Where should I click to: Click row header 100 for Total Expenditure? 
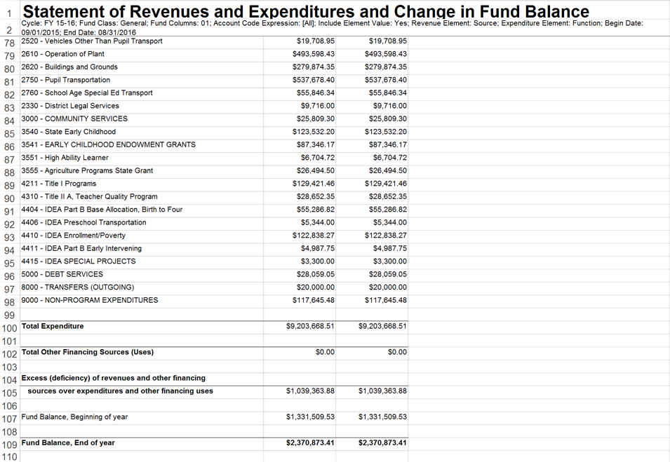[10, 327]
